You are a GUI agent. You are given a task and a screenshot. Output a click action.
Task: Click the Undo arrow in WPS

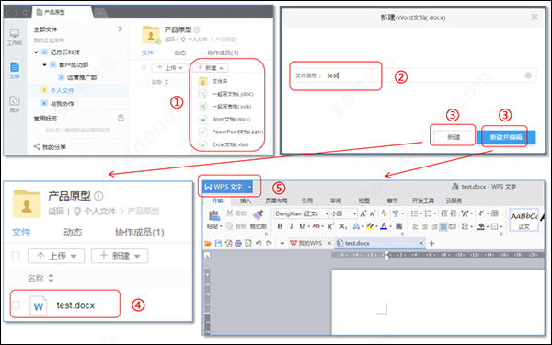[259, 243]
